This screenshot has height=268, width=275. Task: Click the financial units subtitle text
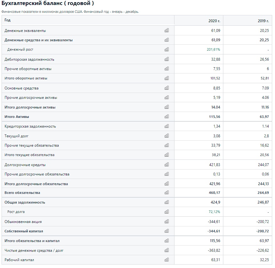[70, 12]
